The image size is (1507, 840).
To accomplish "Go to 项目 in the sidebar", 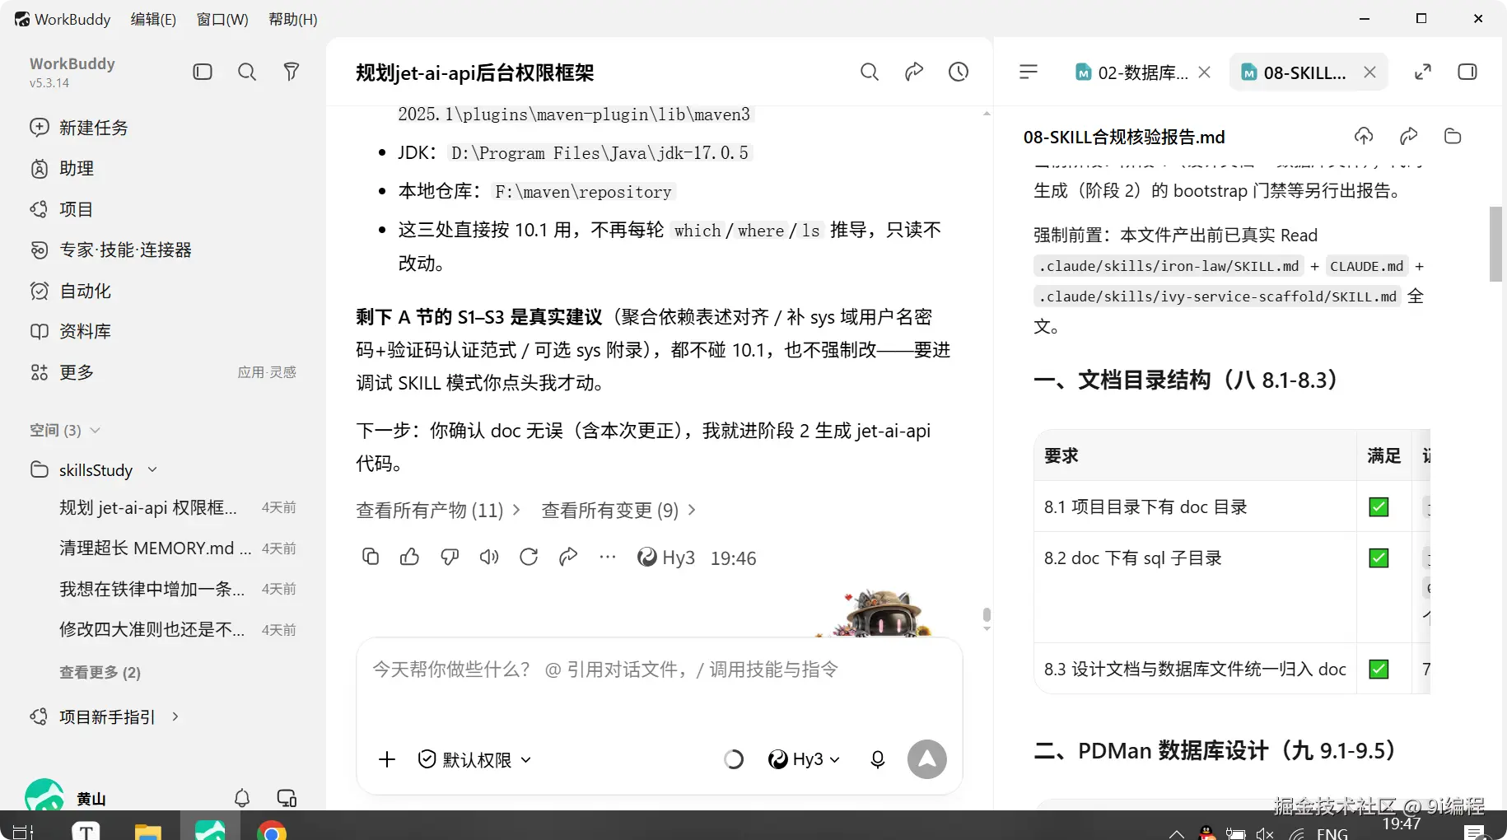I will (62, 209).
